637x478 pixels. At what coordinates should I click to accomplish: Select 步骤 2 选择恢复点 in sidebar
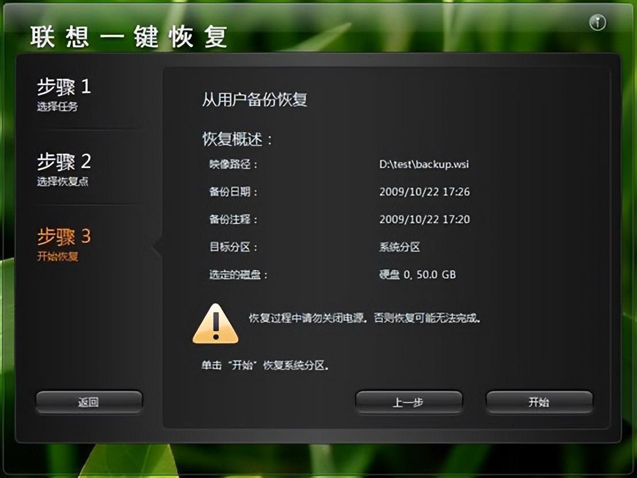tap(64, 169)
